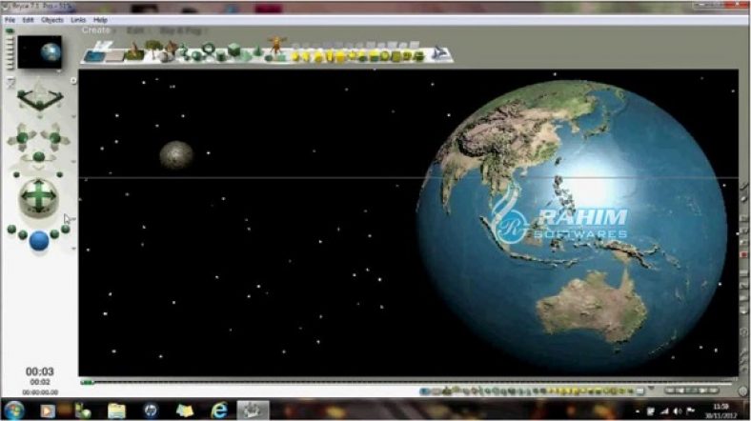Create a water plane from the Create palette
This screenshot has height=421, width=751.
pyautogui.click(x=95, y=56)
